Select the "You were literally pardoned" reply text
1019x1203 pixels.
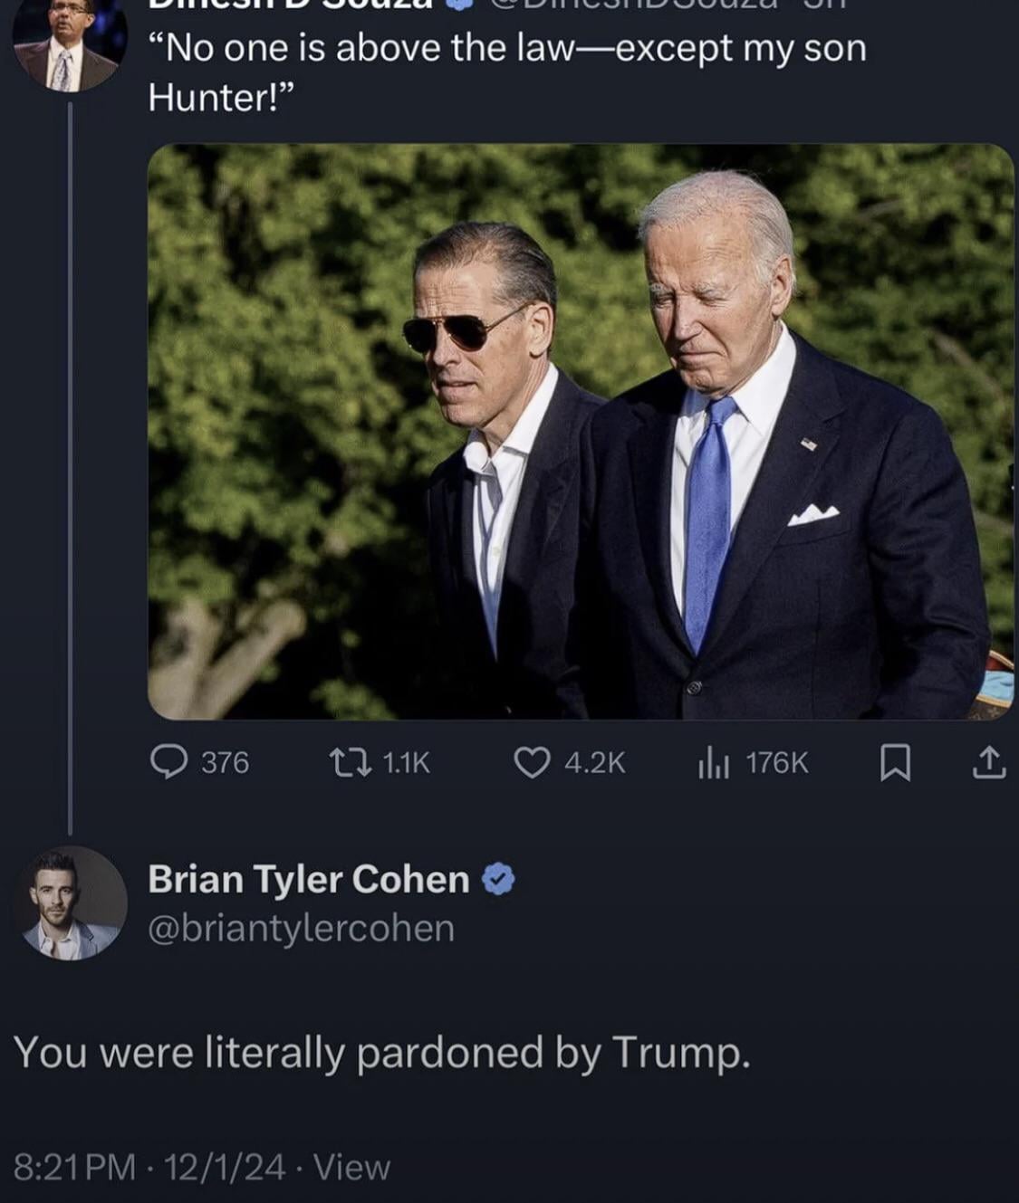[x=382, y=1052]
